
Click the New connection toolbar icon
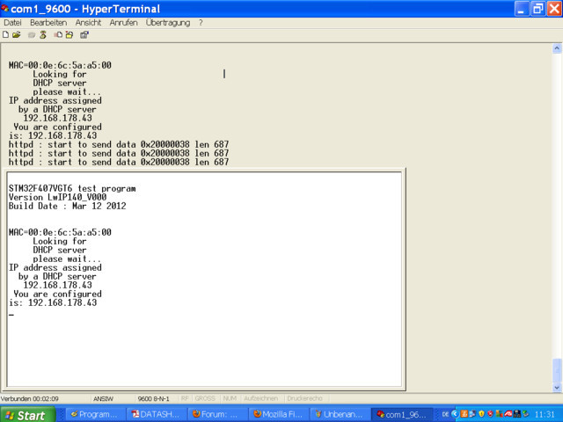pos(6,35)
